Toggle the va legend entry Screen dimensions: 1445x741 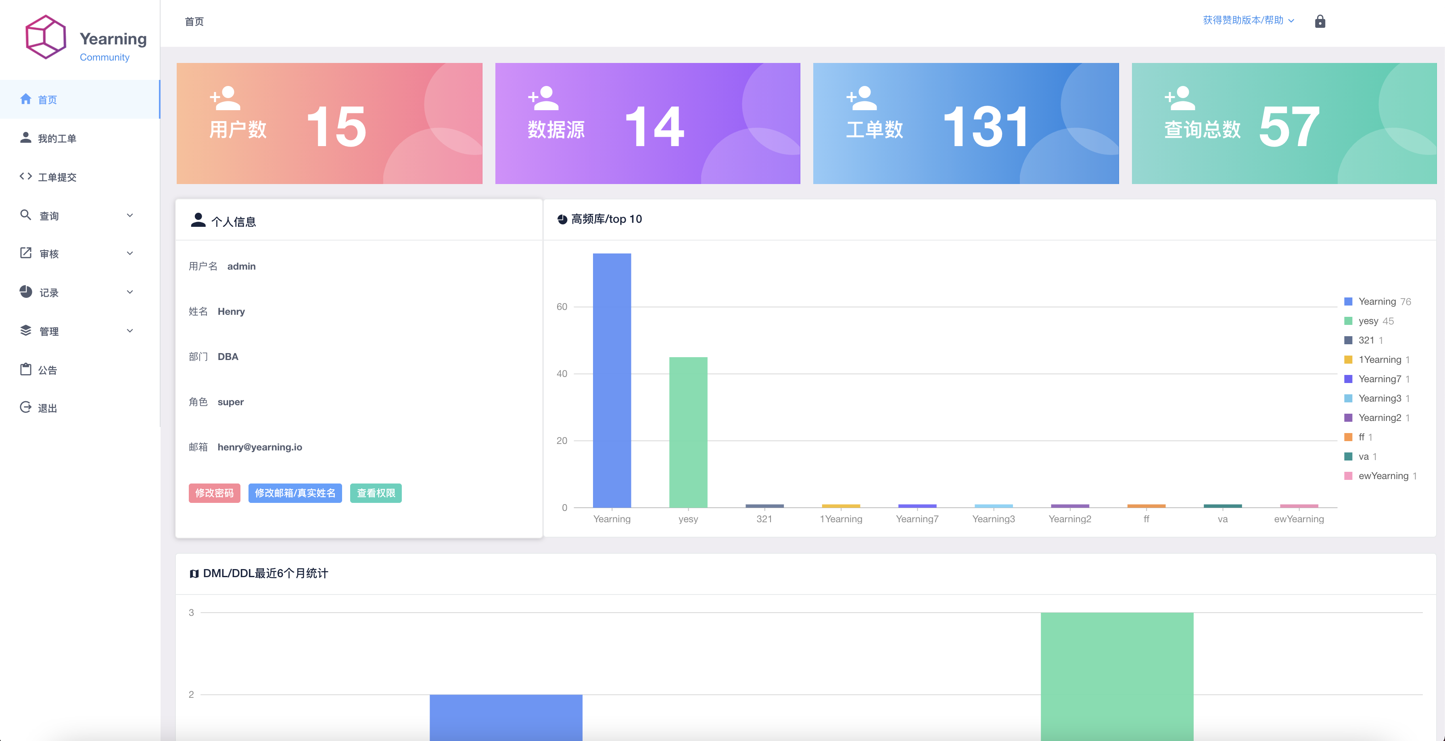coord(1361,456)
